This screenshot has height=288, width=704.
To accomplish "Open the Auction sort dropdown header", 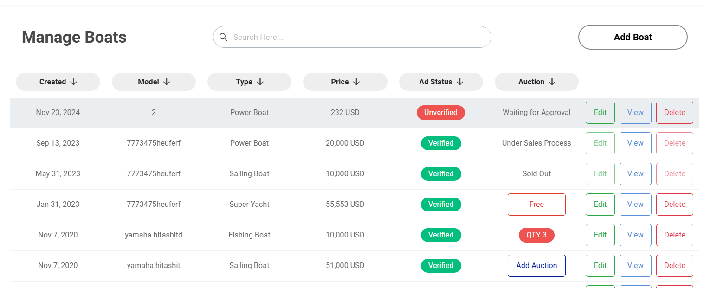I will pyautogui.click(x=536, y=82).
